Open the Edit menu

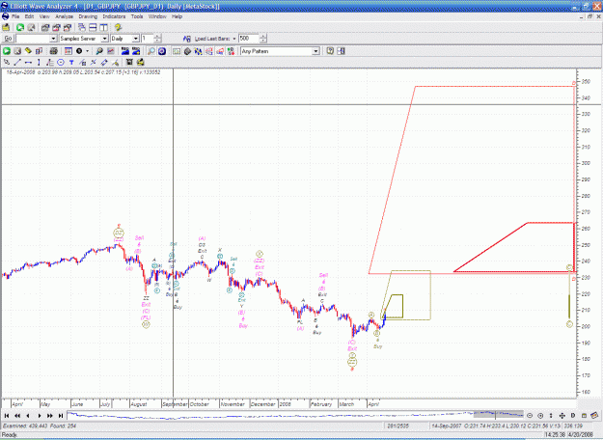(x=29, y=16)
